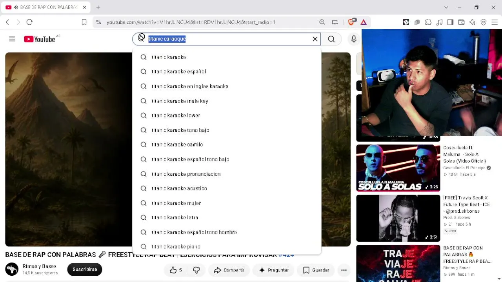Choose "titanic karaoke letra" suggestion
Viewport: 502px width, 282px height.
(x=227, y=218)
